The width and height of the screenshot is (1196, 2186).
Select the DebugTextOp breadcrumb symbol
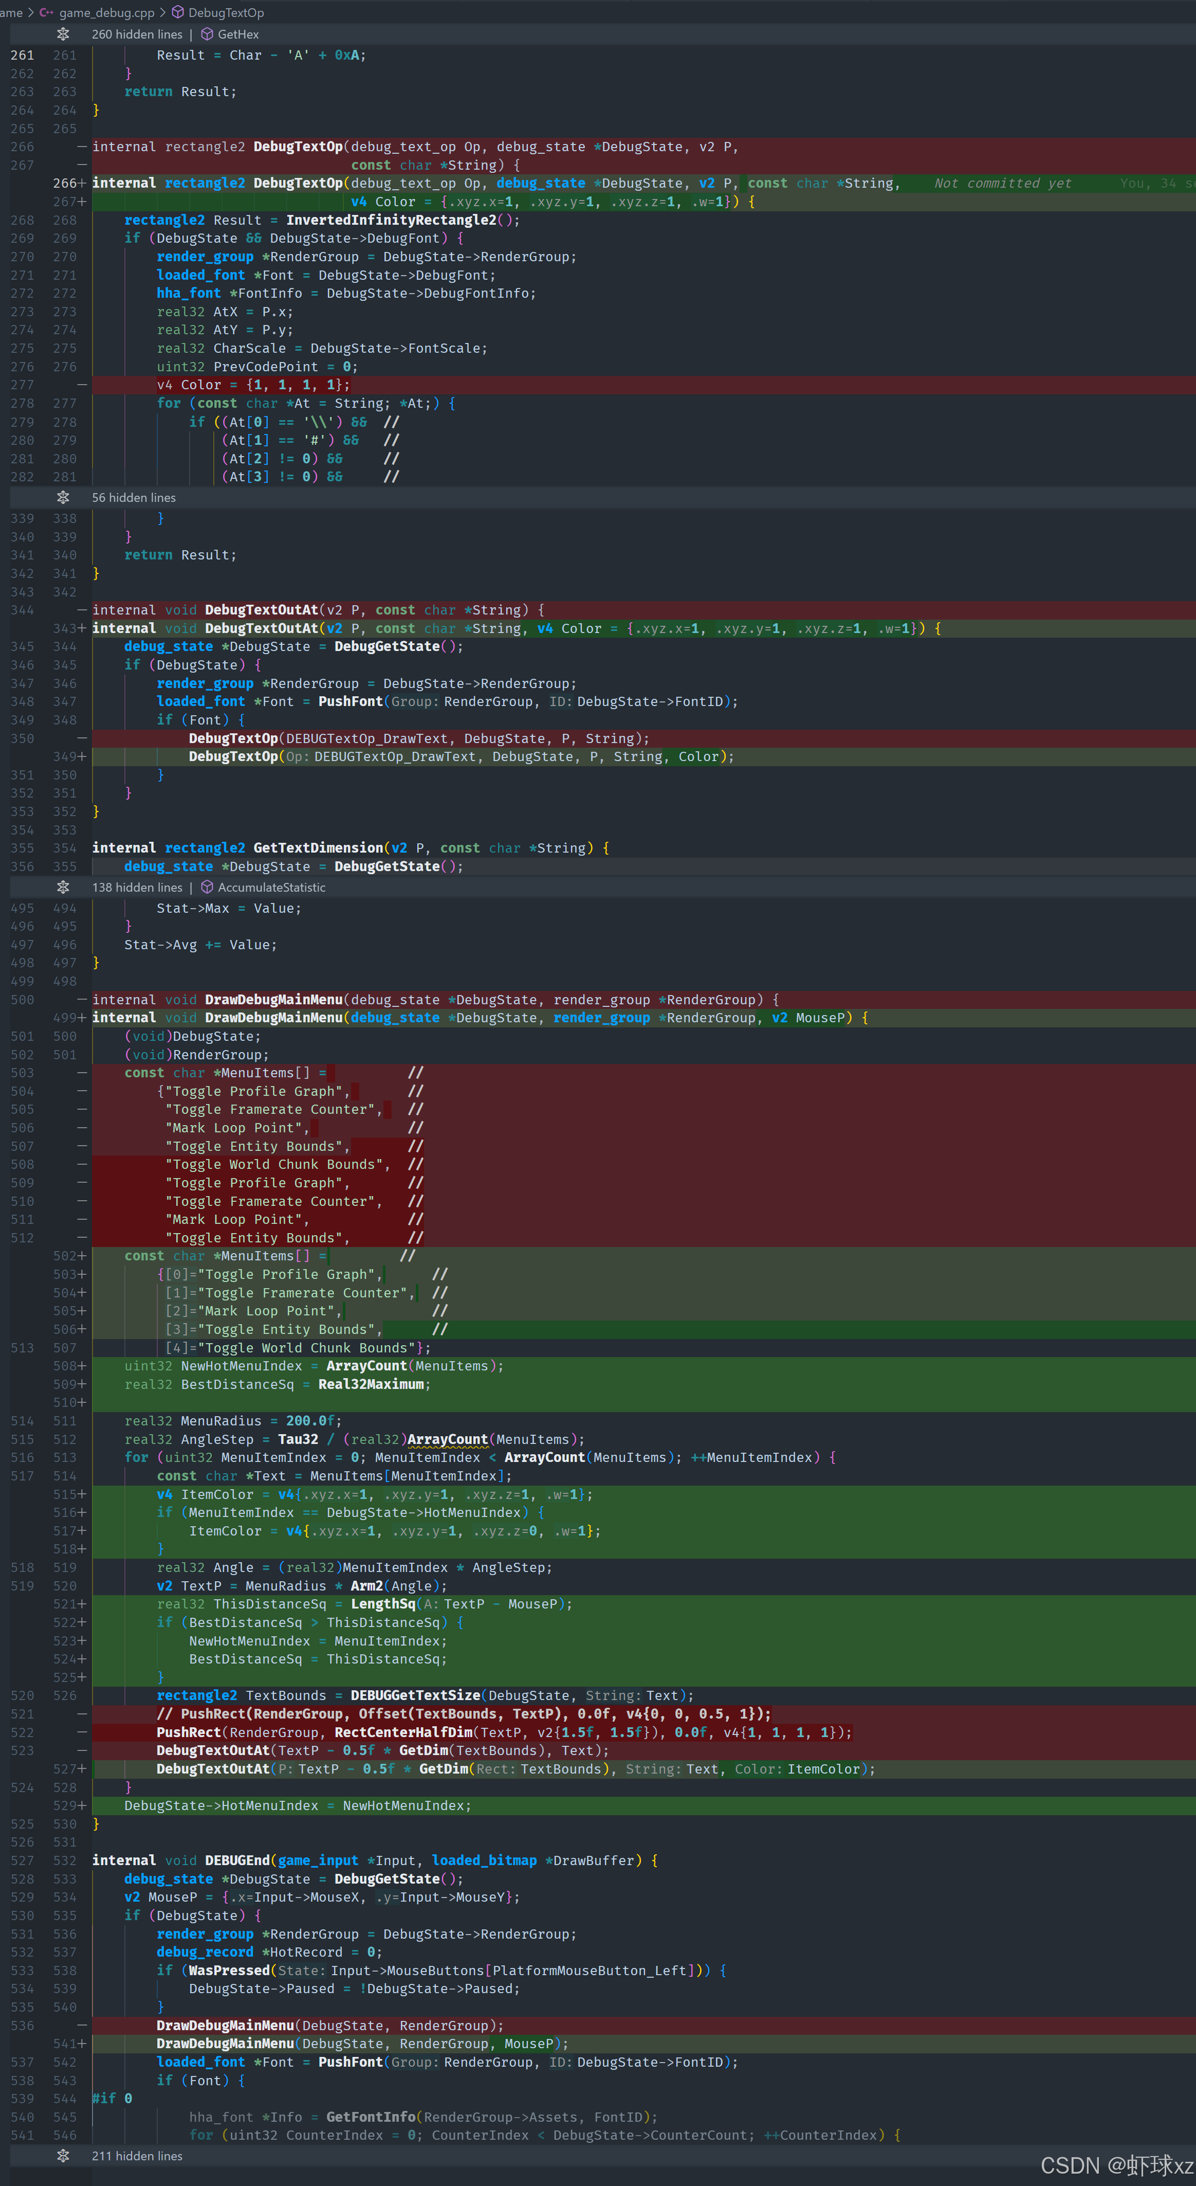226,13
